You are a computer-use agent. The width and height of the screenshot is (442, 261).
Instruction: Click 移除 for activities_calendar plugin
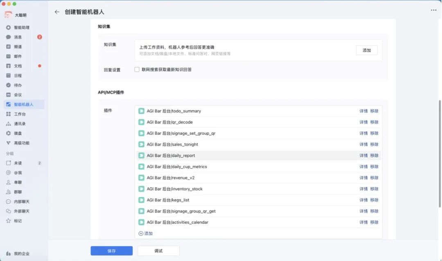[x=374, y=222]
